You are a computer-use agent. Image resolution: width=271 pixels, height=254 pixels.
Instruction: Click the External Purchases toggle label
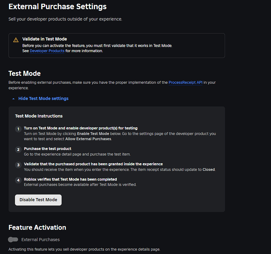(41, 239)
